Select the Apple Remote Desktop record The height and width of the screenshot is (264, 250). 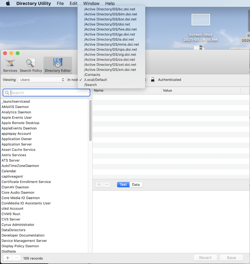(x=44, y=123)
